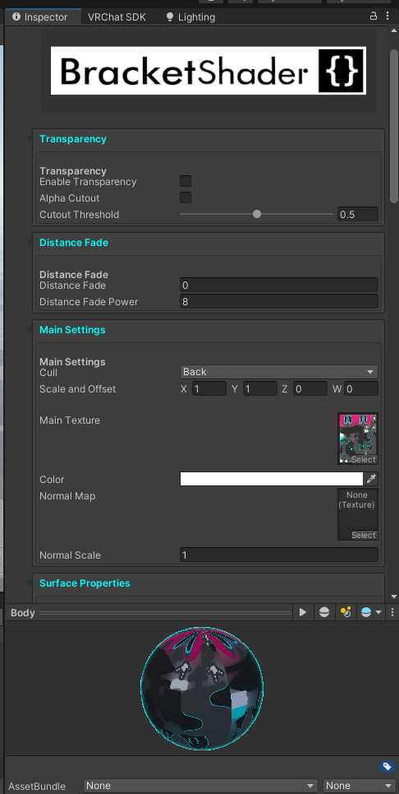The width and height of the screenshot is (399, 794).
Task: Collapse the Surface Properties section
Action: (30, 583)
